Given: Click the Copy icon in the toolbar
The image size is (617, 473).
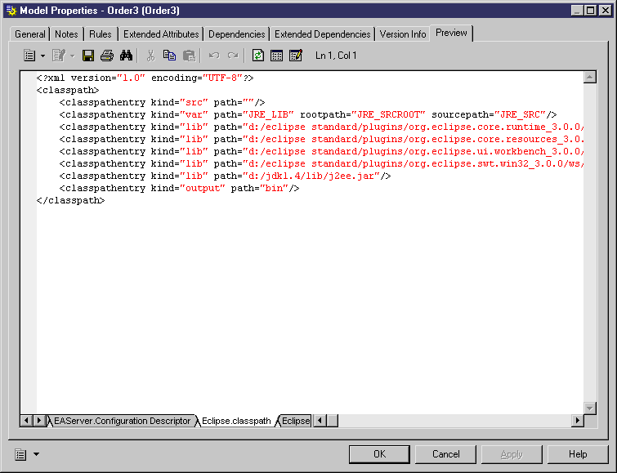Looking at the screenshot, I should point(170,56).
